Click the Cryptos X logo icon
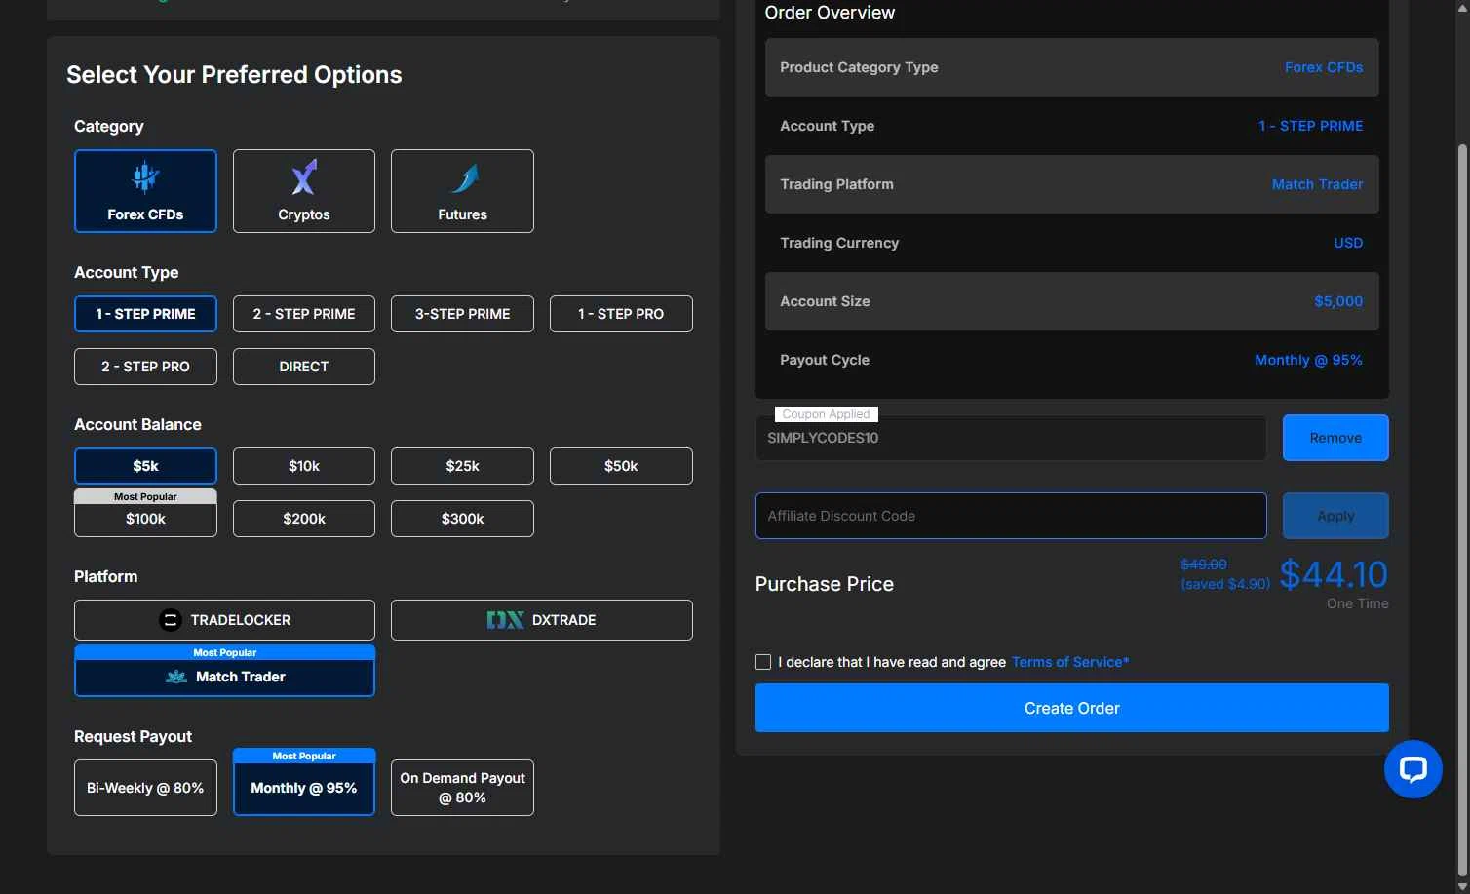Image resolution: width=1470 pixels, height=894 pixels. pos(304,177)
